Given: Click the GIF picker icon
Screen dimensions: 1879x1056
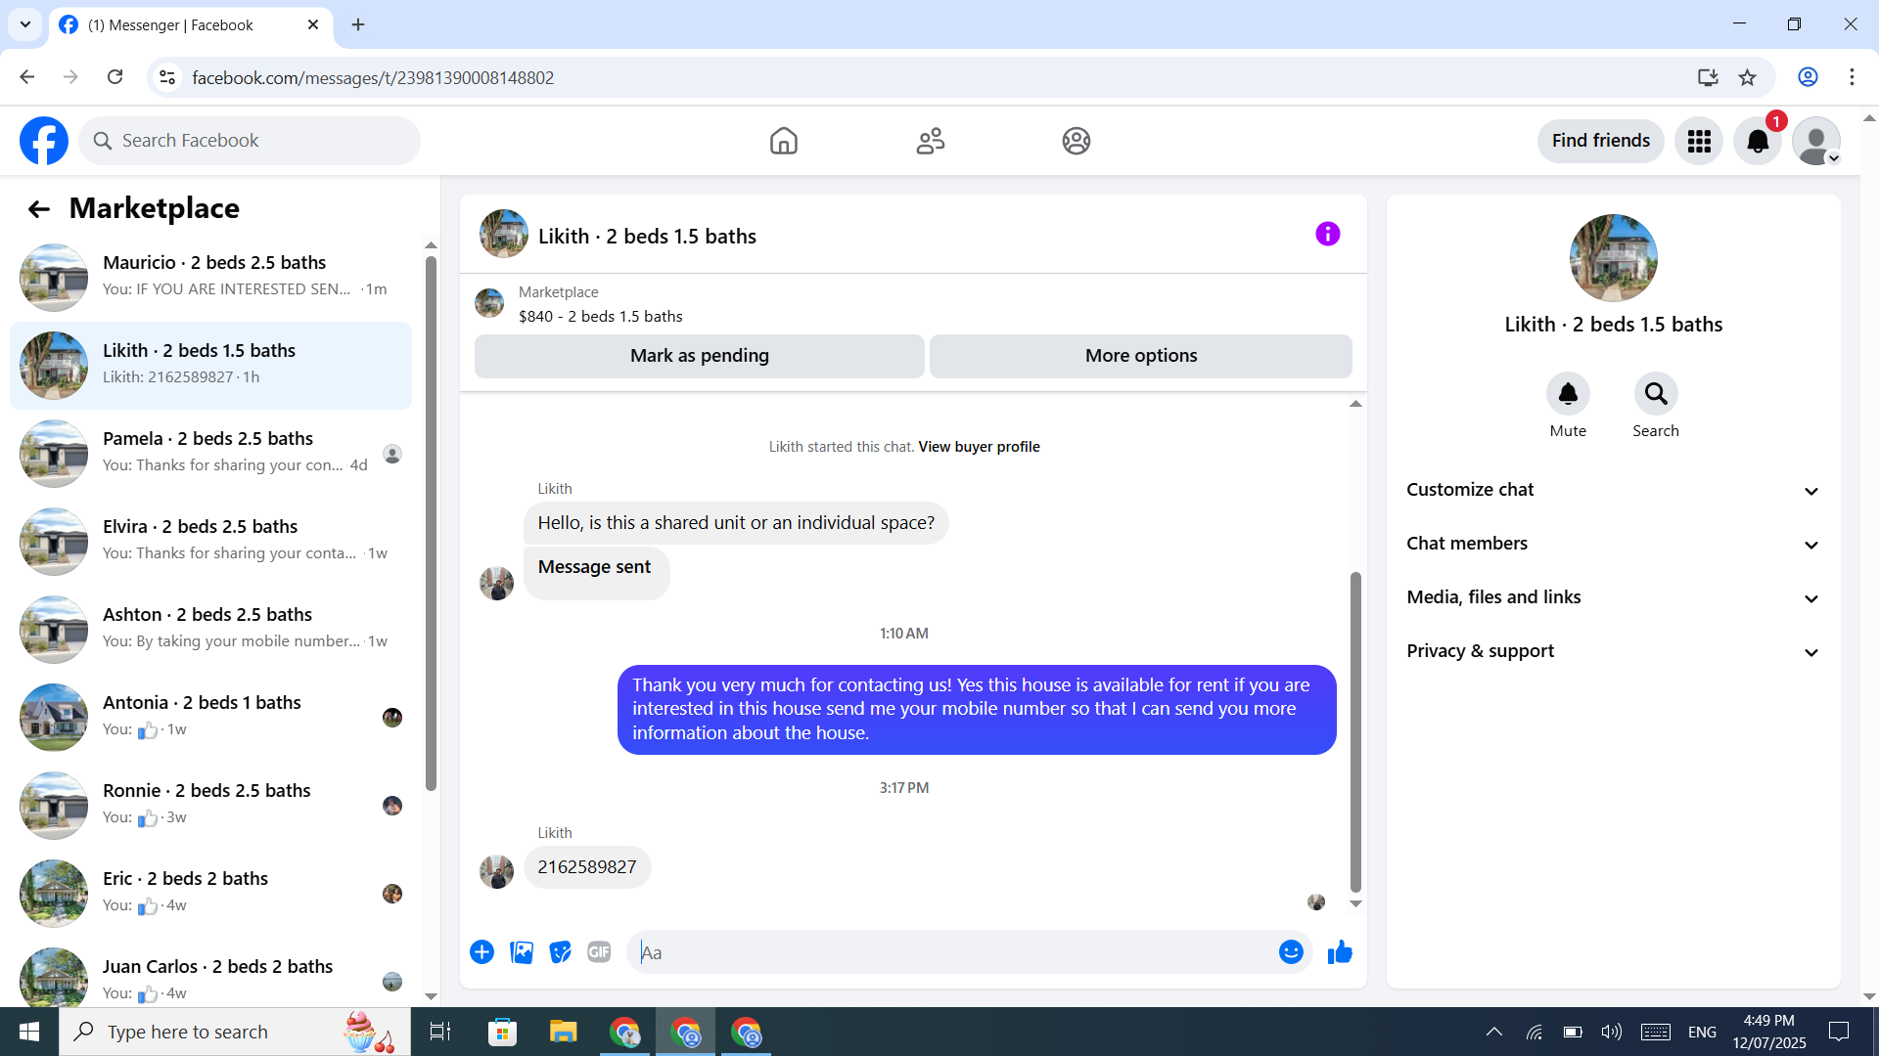Looking at the screenshot, I should point(599,951).
